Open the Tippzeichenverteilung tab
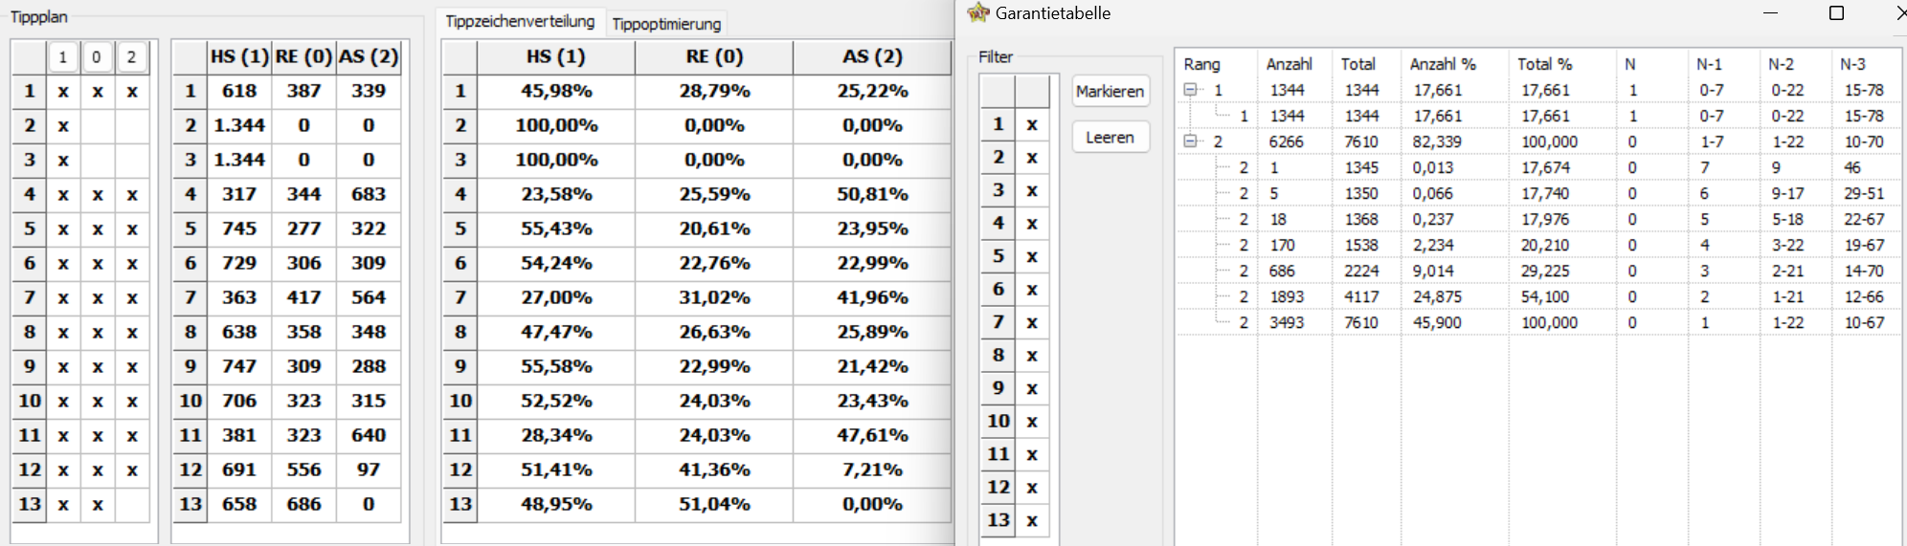Image resolution: width=1907 pixels, height=546 pixels. pyautogui.click(x=520, y=21)
